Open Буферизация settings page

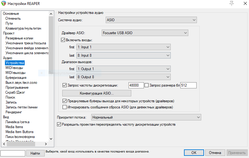coord(16,78)
